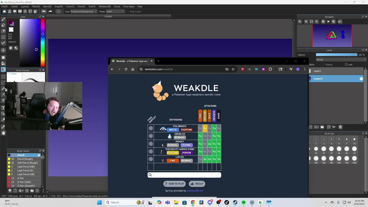Click the Chrome extensions puzzle icon
This screenshot has height=207, width=368.
point(270,69)
